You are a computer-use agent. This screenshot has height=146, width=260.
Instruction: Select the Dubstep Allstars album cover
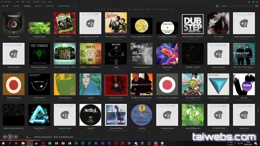193,24
